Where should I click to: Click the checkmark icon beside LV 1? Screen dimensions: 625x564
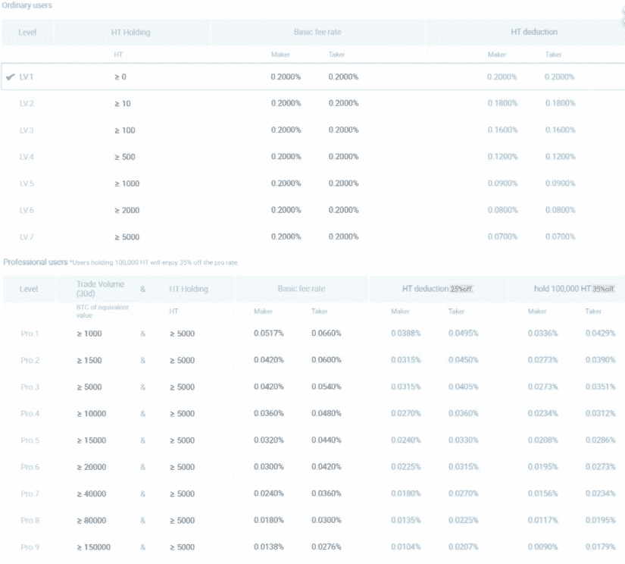coord(10,77)
